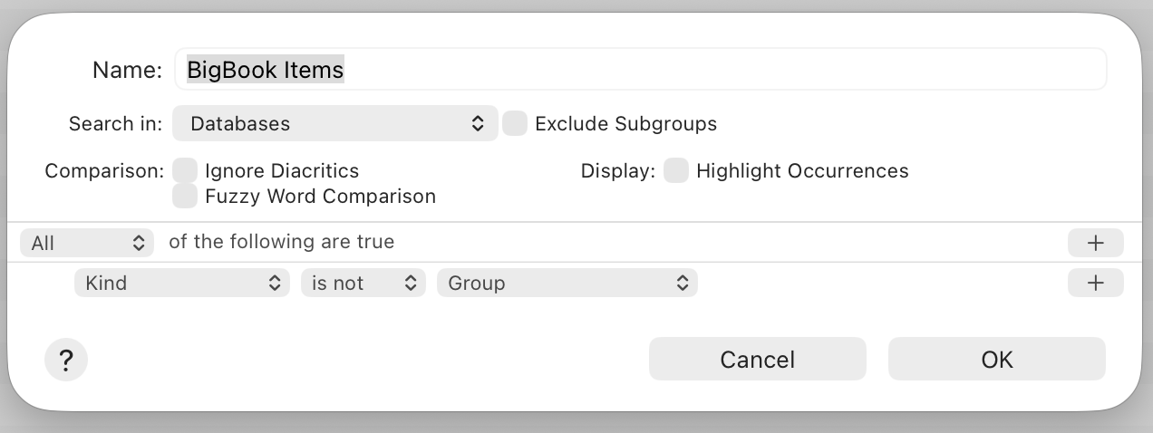Check the Fuzzy Word Comparison option
The height and width of the screenshot is (433, 1153).
pos(185,196)
